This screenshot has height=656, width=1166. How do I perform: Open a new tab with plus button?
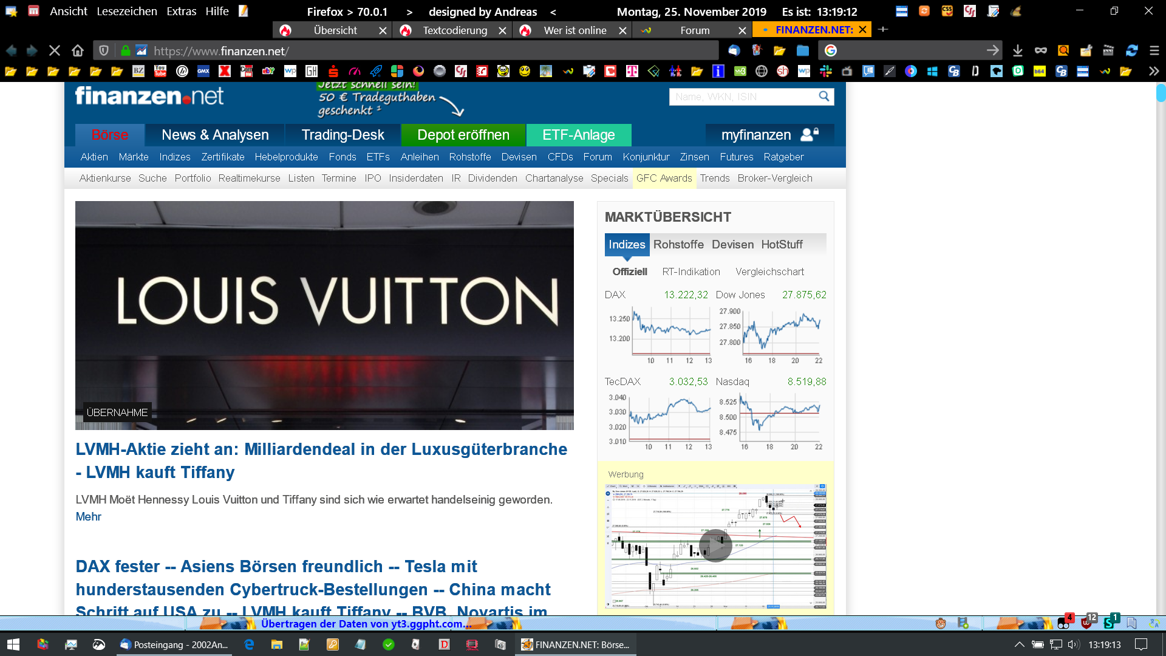[883, 30]
